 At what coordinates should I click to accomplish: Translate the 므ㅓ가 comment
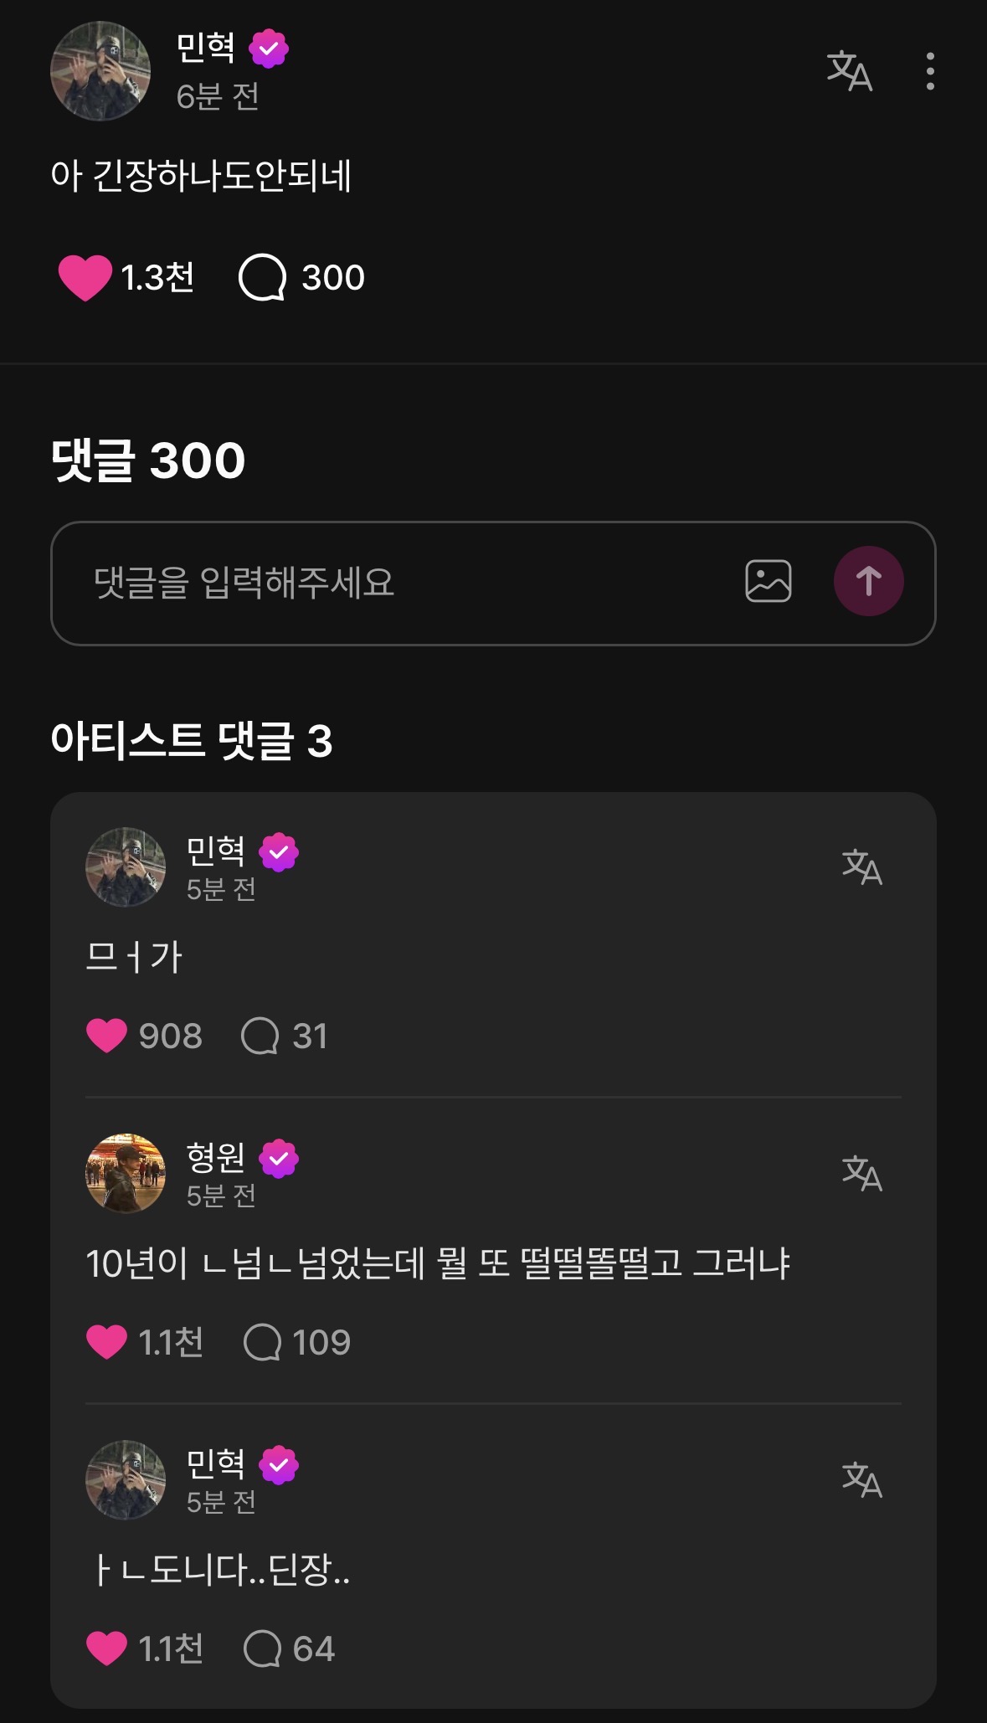[861, 867]
